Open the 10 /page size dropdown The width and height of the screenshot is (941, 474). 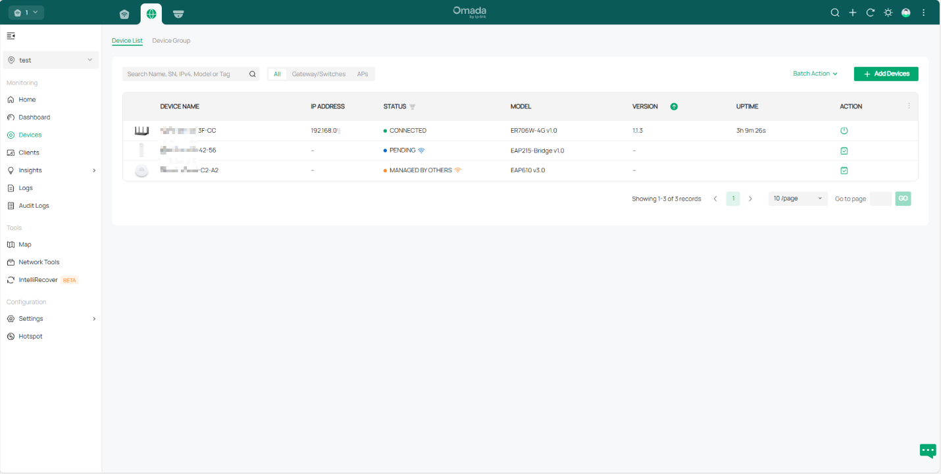(798, 199)
